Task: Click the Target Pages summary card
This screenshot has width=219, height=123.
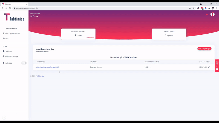Action: point(169,34)
